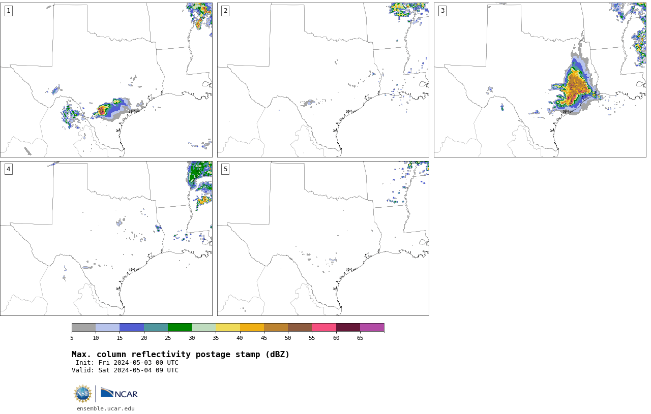This screenshot has height=414, width=651.
Task: Click the title 'Max. column reflectivity postage stamp (dBZ)'
Action: [181, 355]
